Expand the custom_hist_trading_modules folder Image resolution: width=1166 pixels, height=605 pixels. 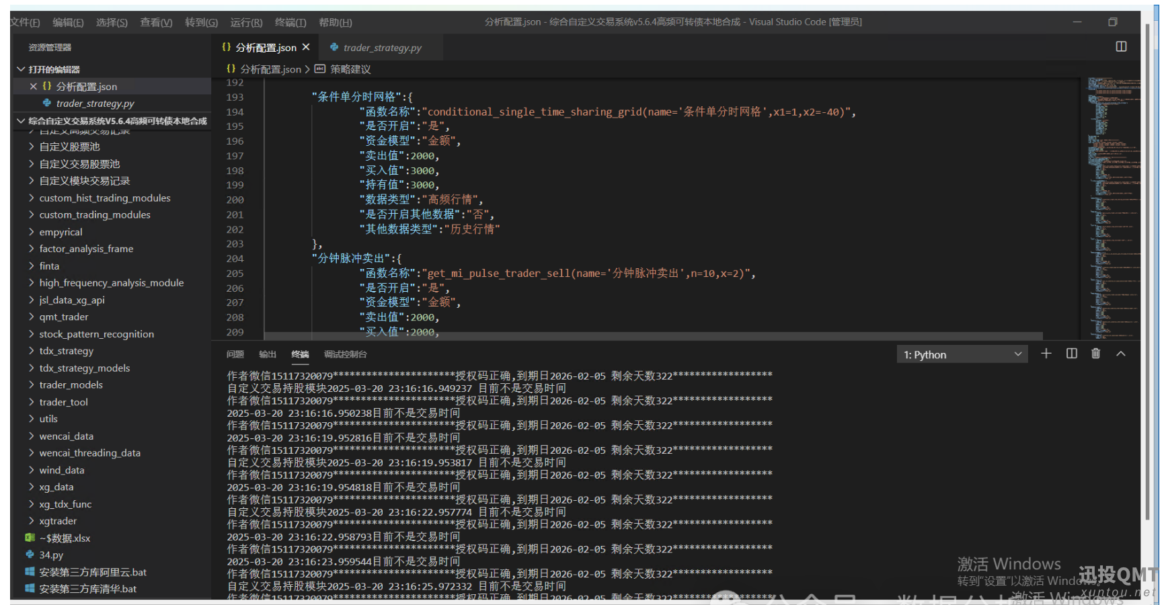[31, 198]
